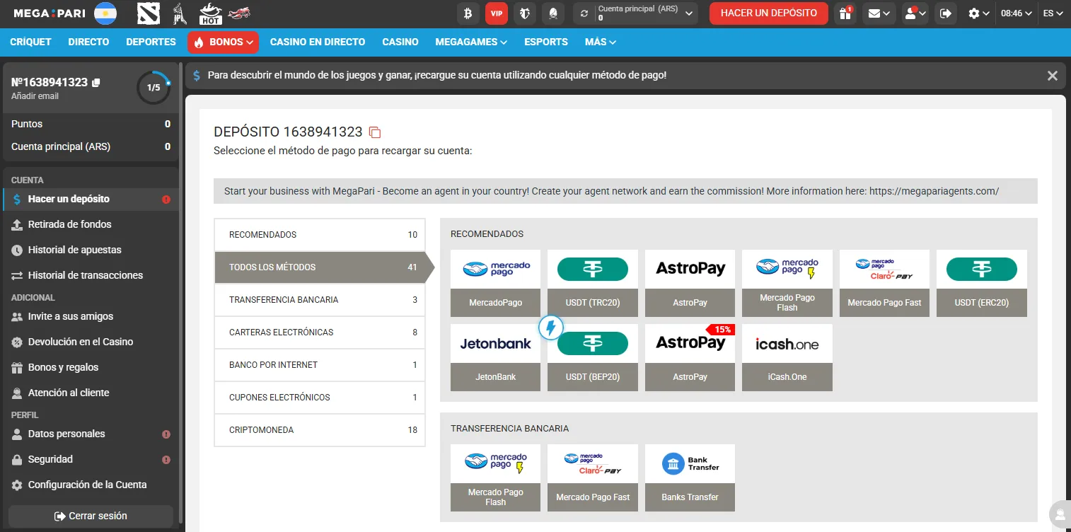Viewport: 1071px width, 532px height.
Task: Open the Dota 2 game icon
Action: (148, 13)
